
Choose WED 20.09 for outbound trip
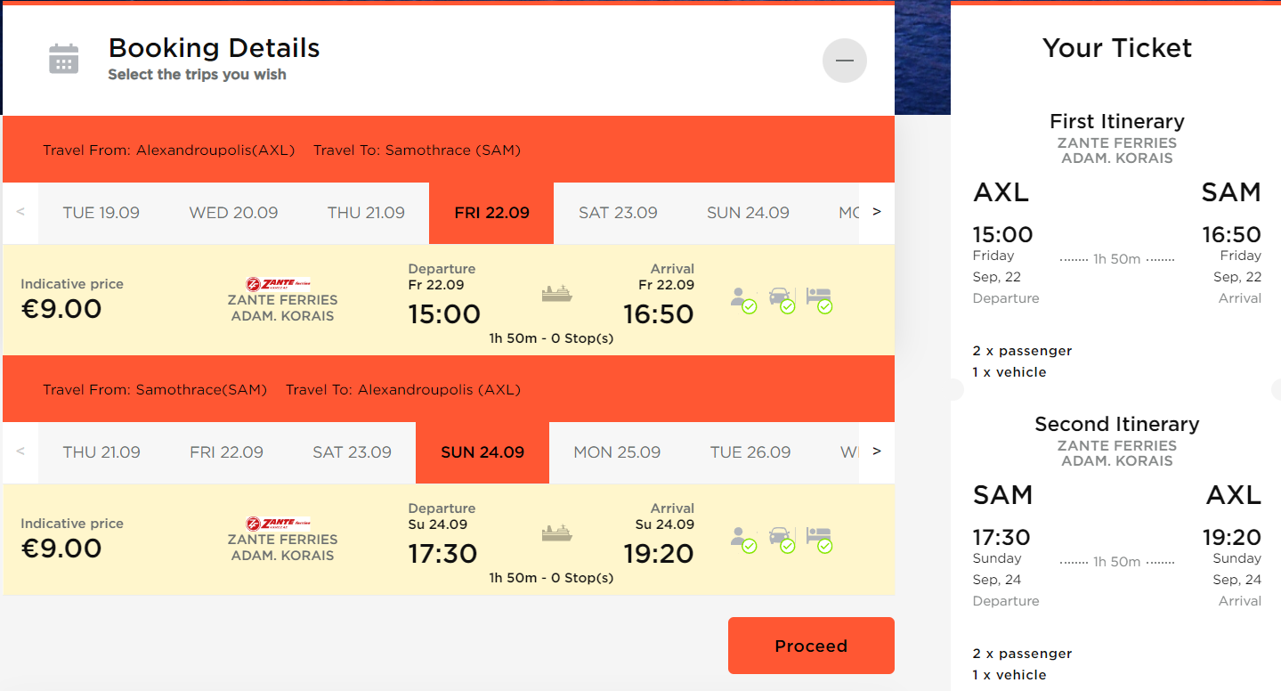click(233, 213)
